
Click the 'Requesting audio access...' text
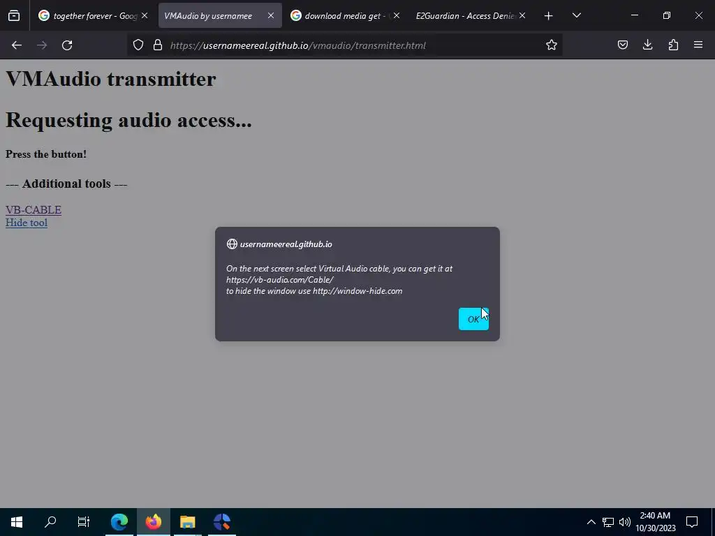pyautogui.click(x=128, y=120)
